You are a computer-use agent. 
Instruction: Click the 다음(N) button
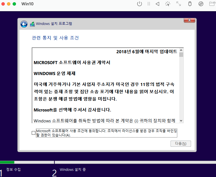tap(181, 144)
